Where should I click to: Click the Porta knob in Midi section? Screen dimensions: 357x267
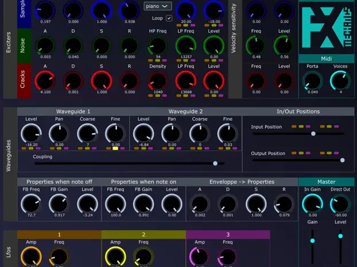point(312,81)
